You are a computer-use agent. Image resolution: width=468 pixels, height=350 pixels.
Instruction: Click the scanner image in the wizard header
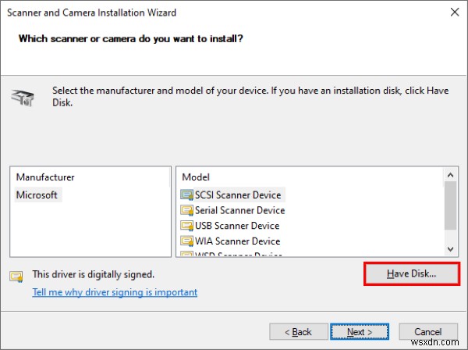22,97
